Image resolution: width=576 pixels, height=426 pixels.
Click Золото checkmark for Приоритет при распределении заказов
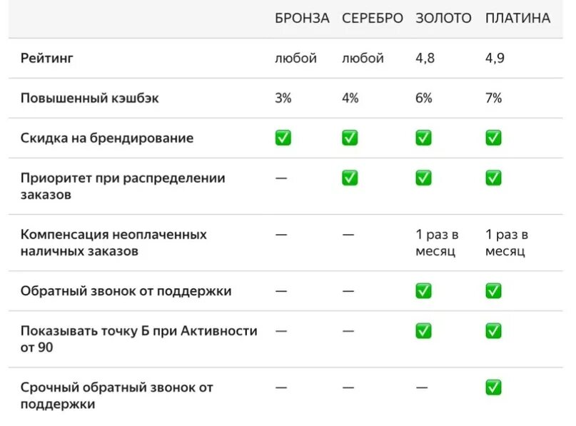coord(423,178)
